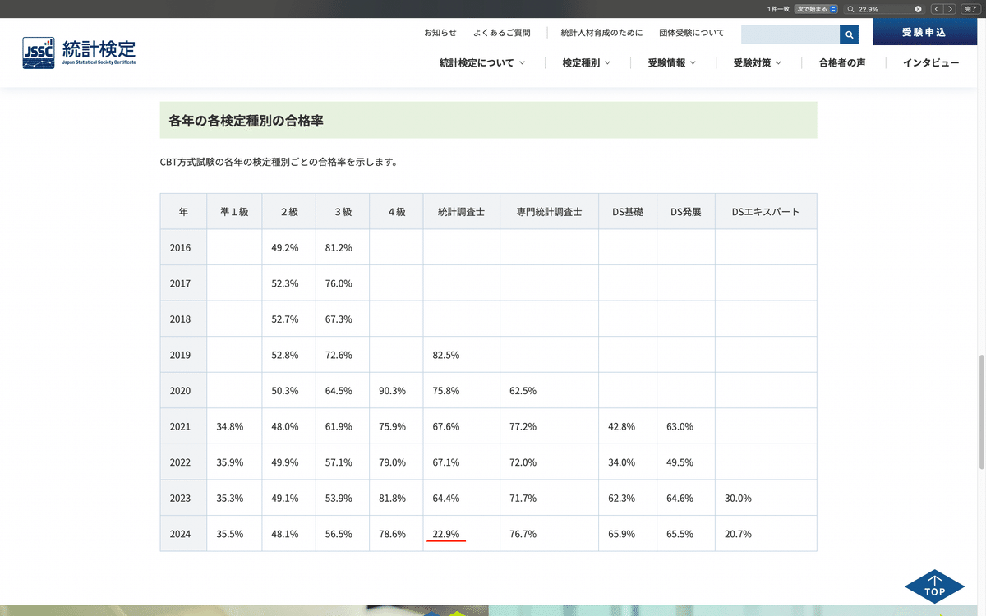Click the site search input field
Image resolution: width=986 pixels, height=616 pixels.
click(x=790, y=34)
